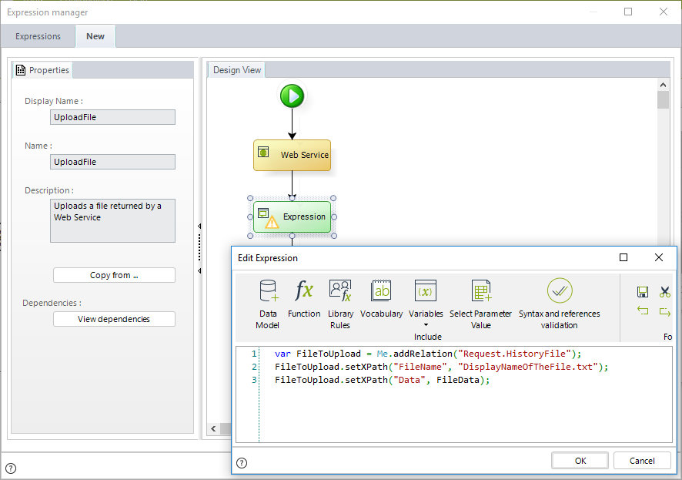682x480 pixels.
Task: Open the Vocabulary tool
Action: pyautogui.click(x=382, y=298)
